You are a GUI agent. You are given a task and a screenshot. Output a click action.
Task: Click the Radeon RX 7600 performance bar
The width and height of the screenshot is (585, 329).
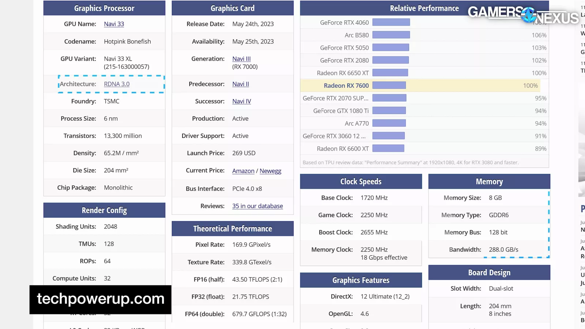(389, 85)
